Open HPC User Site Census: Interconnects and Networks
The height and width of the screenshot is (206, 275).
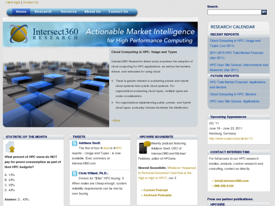[x=239, y=67]
